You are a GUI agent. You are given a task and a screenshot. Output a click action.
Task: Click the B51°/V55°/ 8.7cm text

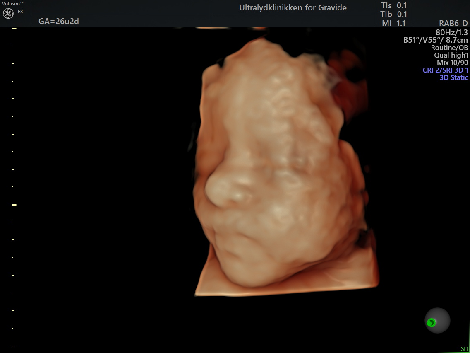pos(436,40)
